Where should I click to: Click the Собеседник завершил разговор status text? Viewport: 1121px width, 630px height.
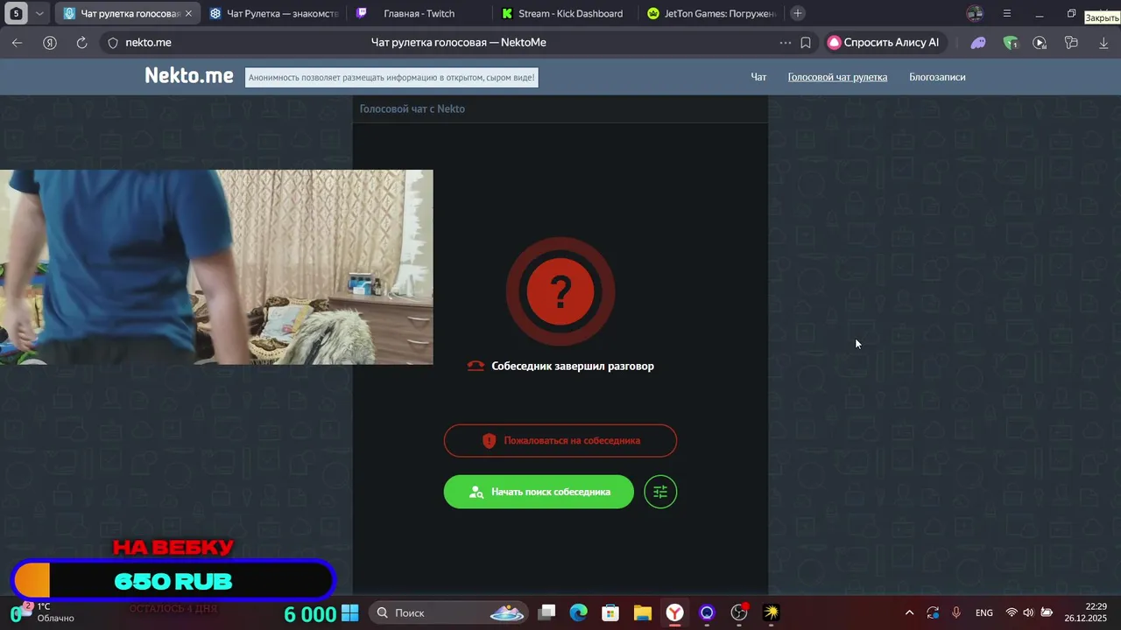click(x=573, y=366)
